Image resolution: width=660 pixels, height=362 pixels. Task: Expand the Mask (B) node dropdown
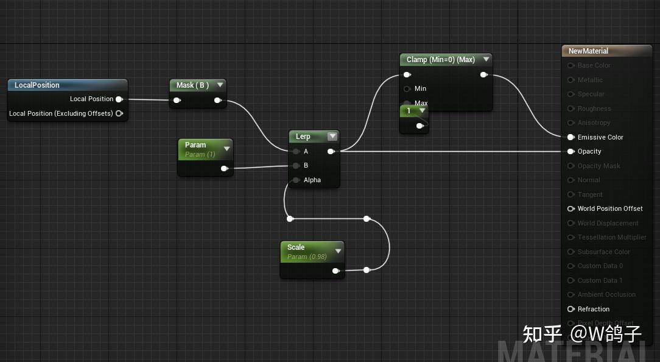coord(220,85)
